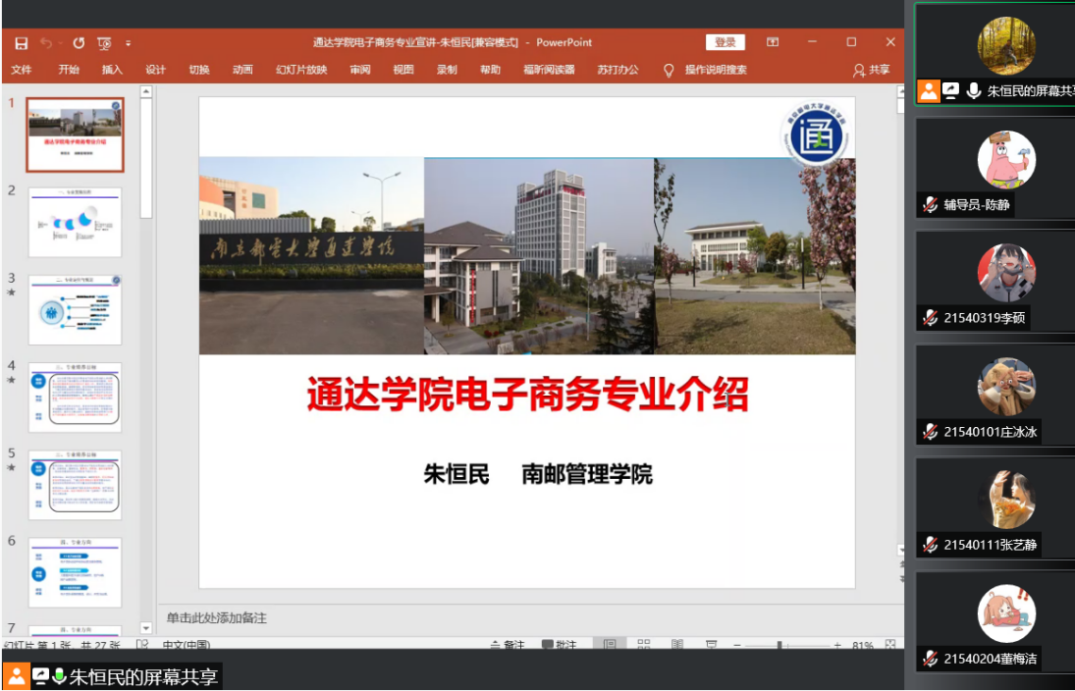The width and height of the screenshot is (1075, 691).
Task: Click the Redo/Repeat icon in title bar
Action: [79, 43]
